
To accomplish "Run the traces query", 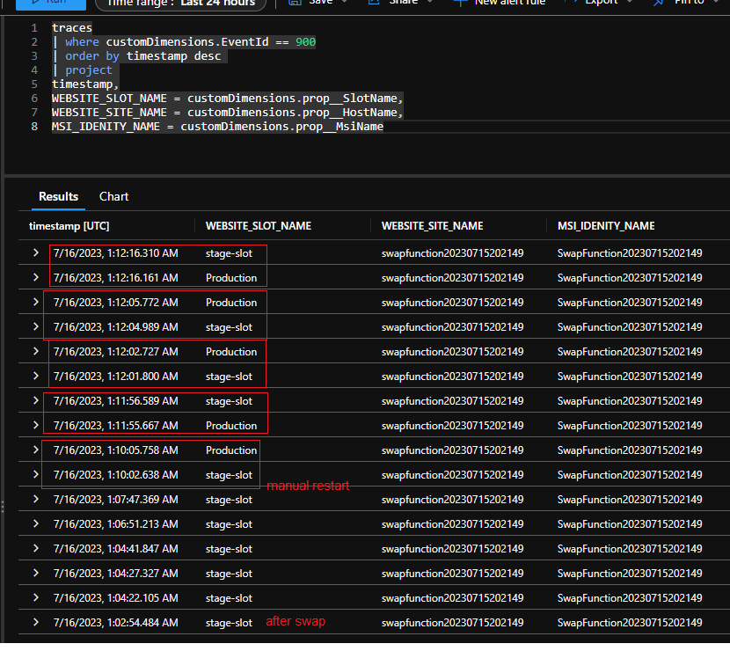I will click(x=48, y=4).
